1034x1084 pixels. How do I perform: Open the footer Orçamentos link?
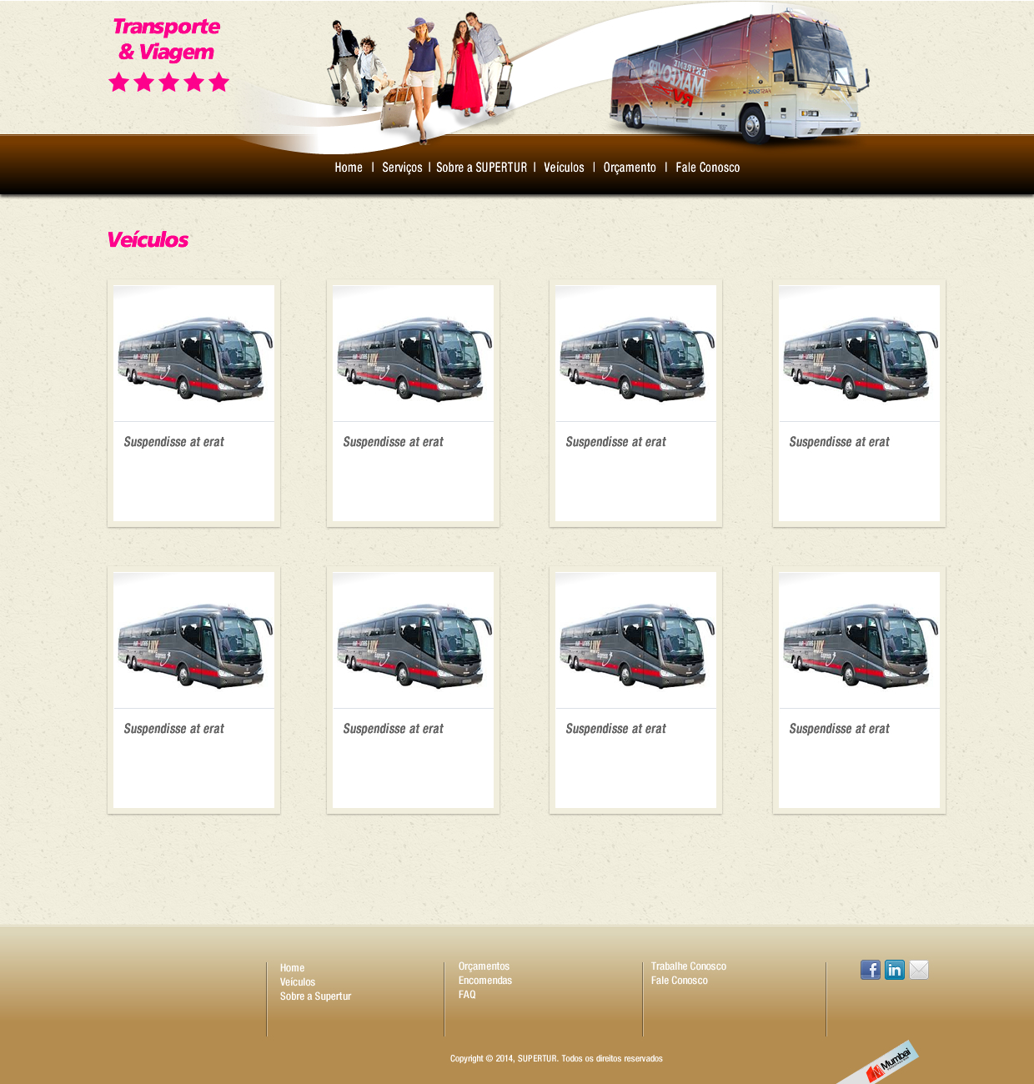pos(484,966)
